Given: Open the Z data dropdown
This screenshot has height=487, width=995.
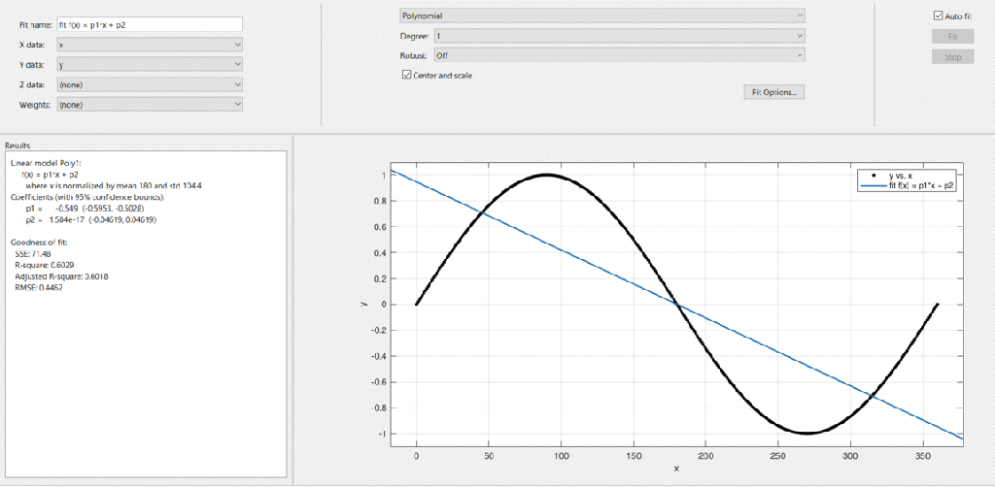Looking at the screenshot, I should pyautogui.click(x=149, y=84).
